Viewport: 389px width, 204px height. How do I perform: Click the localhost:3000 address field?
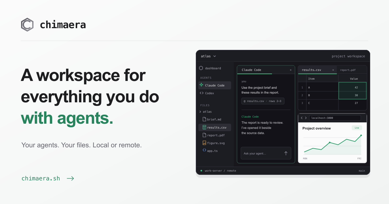coord(335,118)
